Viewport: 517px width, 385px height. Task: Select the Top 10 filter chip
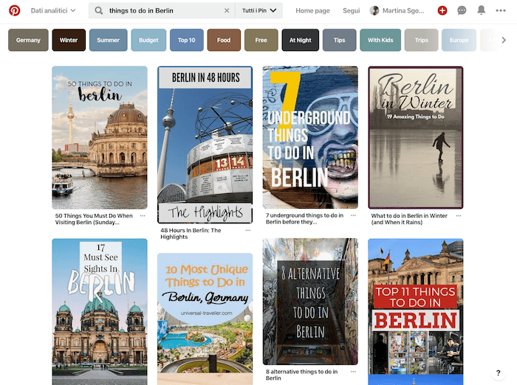coord(187,40)
